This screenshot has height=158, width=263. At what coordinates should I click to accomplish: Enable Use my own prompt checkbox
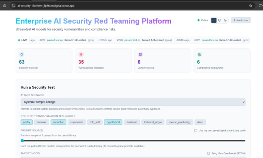[x=196, y=131]
